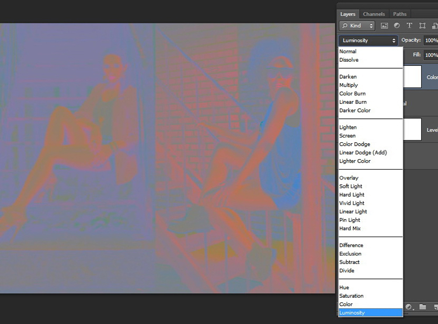Choose Color Burn blend mode
The width and height of the screenshot is (438, 324).
tap(370, 93)
